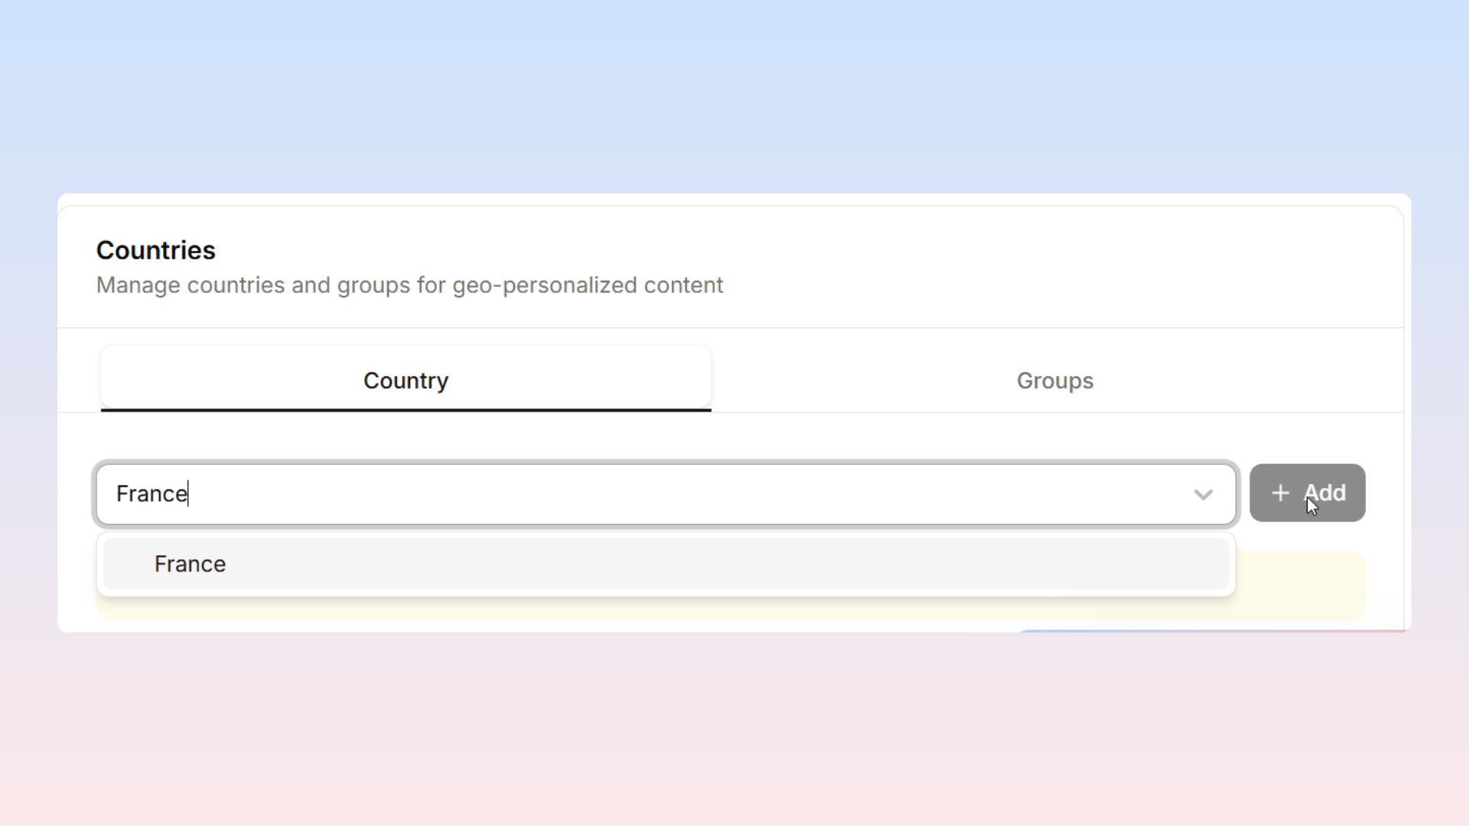Viewport: 1469px width, 826px height.
Task: Switch to the Groups tab
Action: coord(1054,380)
